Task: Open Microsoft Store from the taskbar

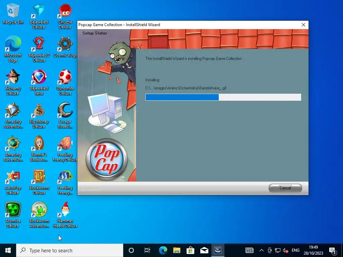Action: point(190,250)
